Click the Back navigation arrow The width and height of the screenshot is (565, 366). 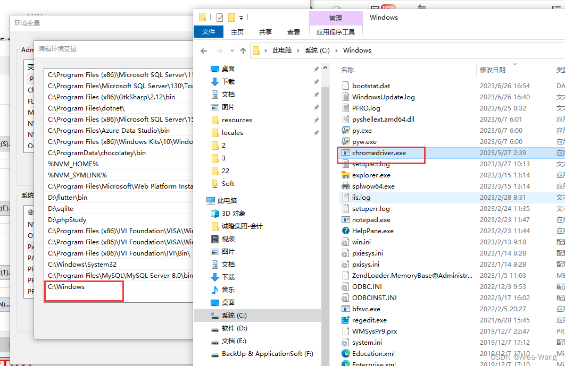tap(204, 50)
